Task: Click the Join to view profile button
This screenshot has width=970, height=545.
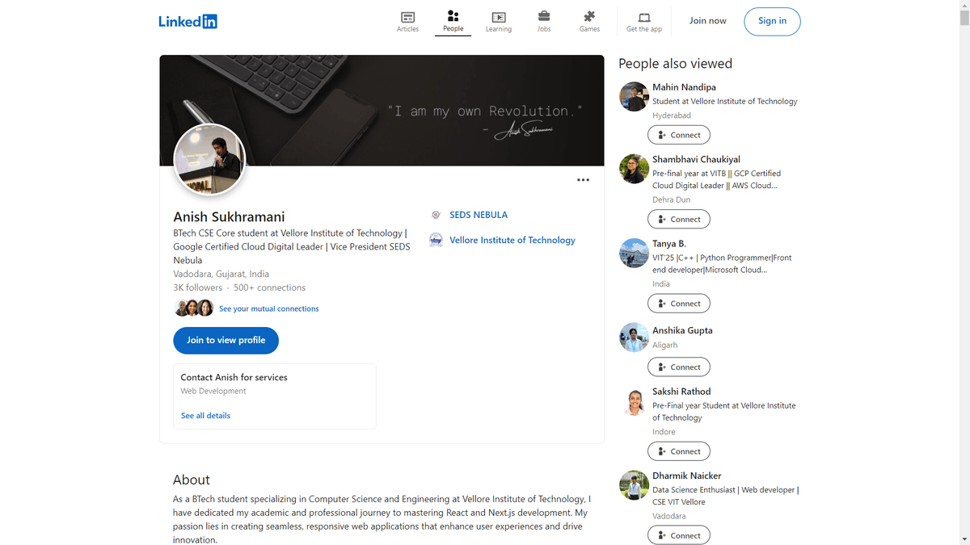Action: [226, 340]
